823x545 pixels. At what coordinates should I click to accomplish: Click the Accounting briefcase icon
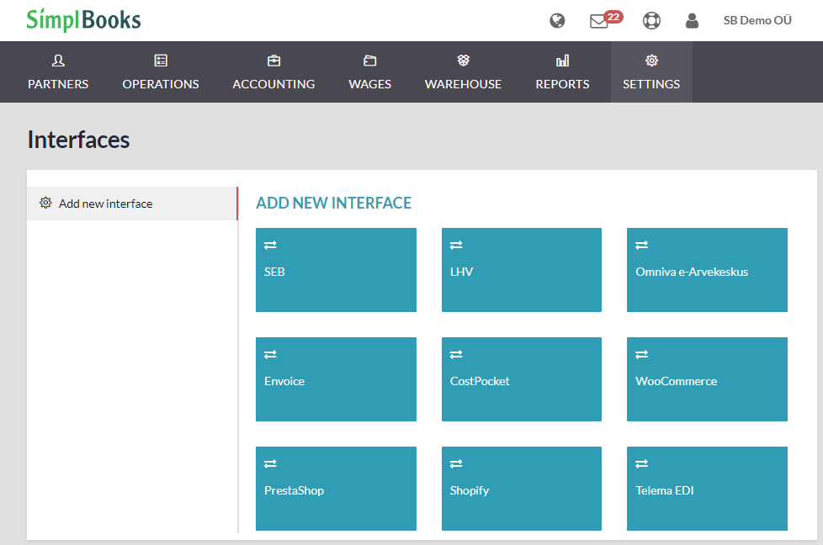[x=274, y=61]
